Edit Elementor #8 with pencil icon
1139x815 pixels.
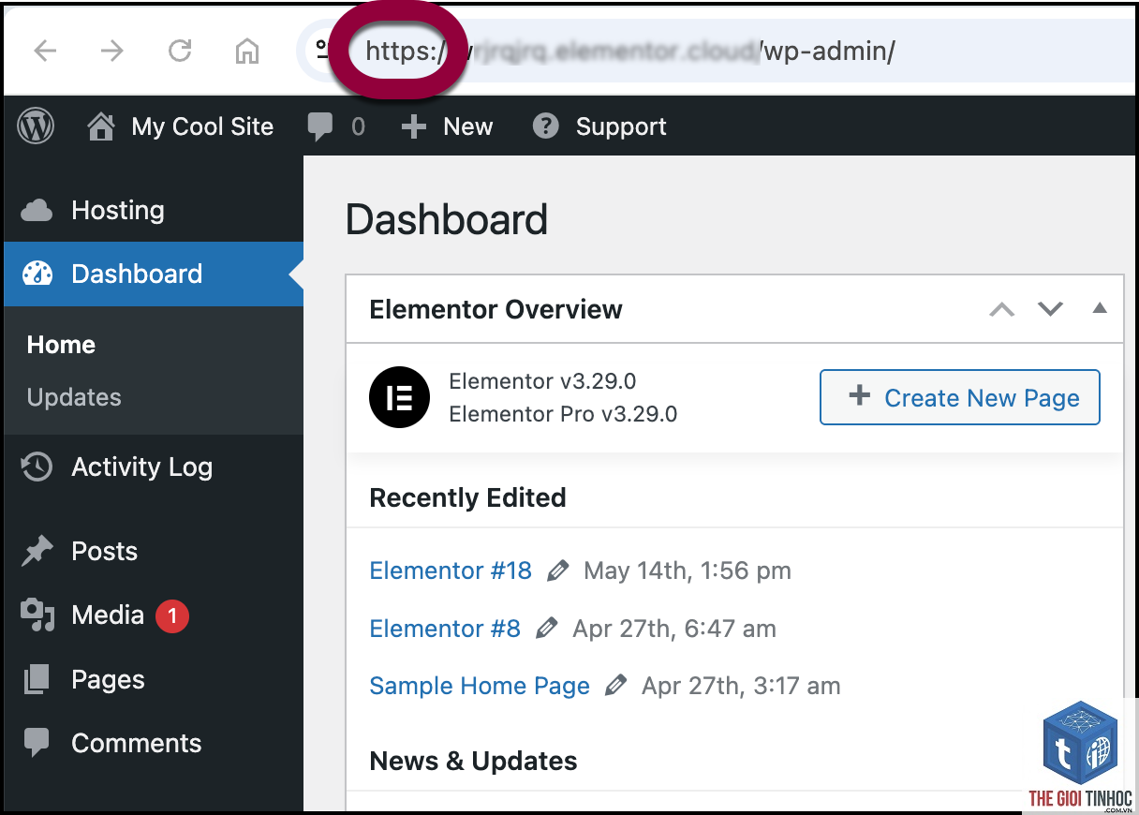(x=547, y=629)
